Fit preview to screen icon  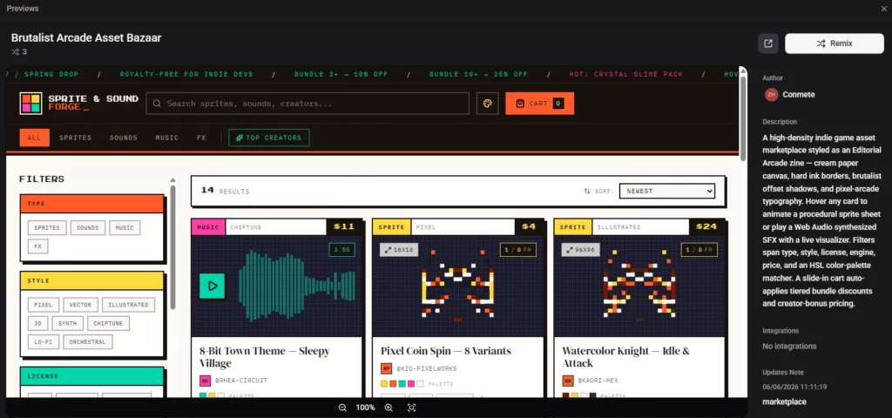coord(412,408)
